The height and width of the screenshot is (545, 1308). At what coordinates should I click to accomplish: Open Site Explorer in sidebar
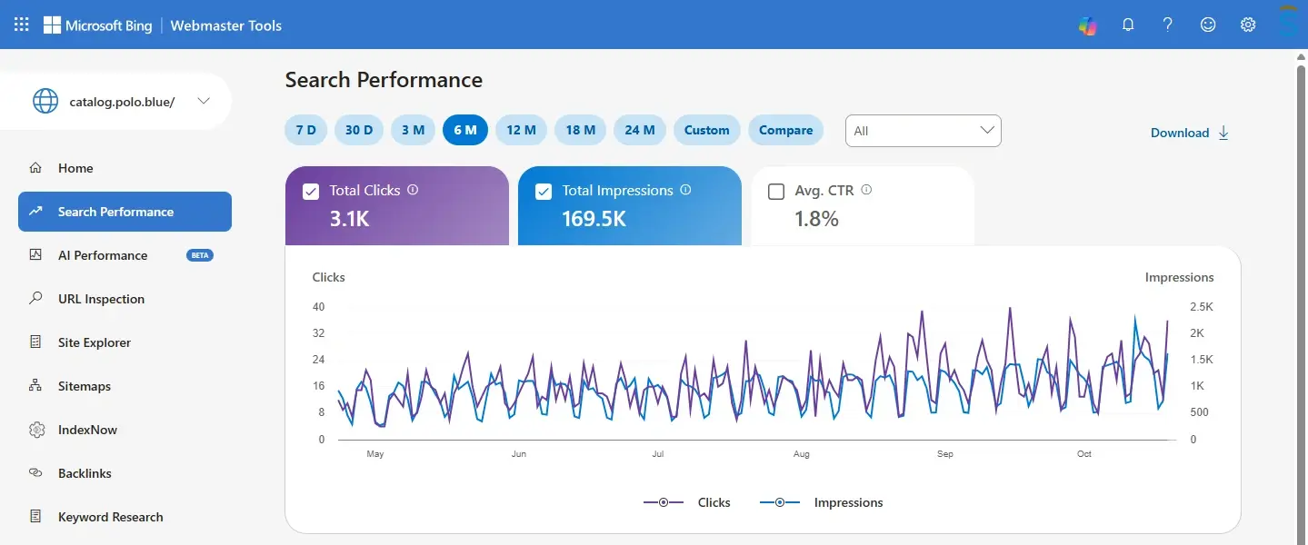pos(125,342)
